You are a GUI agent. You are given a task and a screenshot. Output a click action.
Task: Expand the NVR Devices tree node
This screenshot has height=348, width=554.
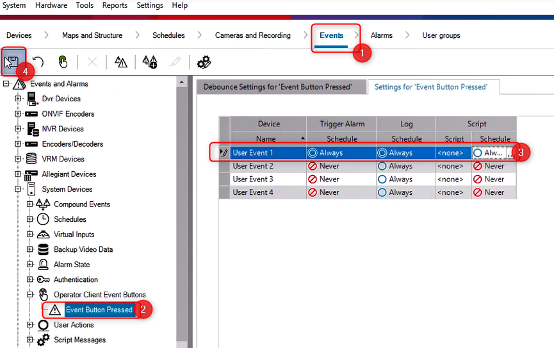click(x=18, y=129)
